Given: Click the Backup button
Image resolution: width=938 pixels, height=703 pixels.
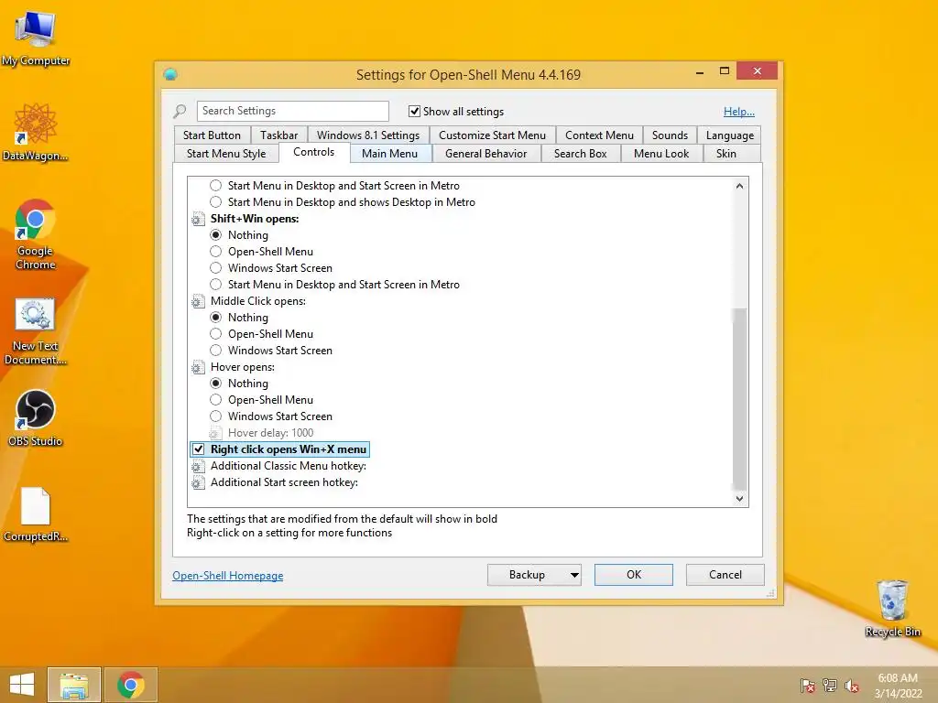Looking at the screenshot, I should point(527,575).
